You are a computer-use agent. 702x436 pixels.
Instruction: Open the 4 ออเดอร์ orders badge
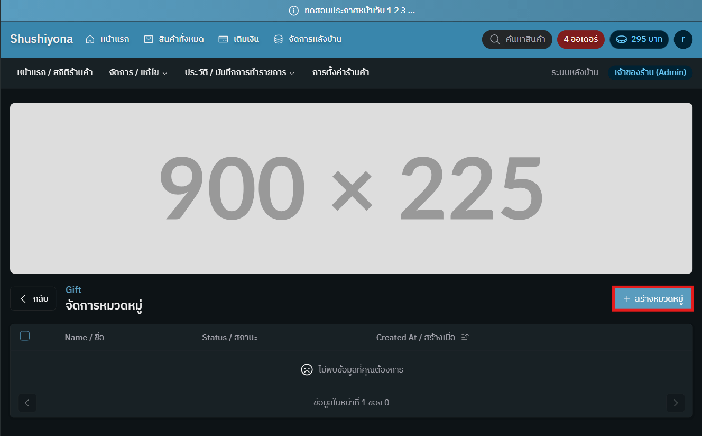coord(580,39)
